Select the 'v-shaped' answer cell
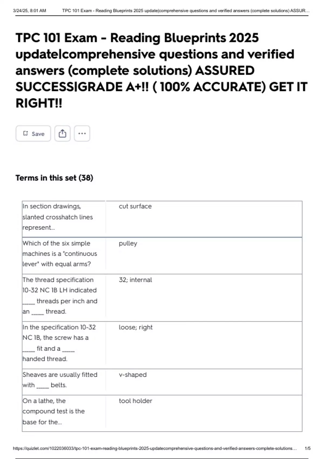This screenshot has height=459, width=324. point(204,382)
